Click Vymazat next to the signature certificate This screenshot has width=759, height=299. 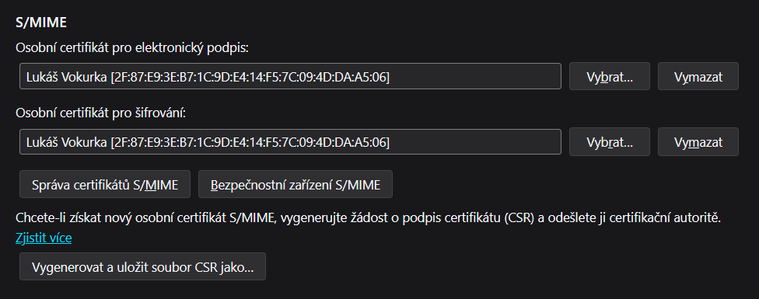(698, 76)
